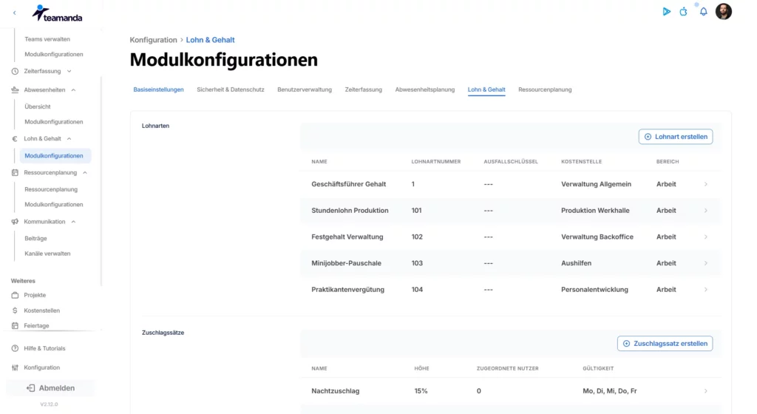Collapse sidebar with back chevron
This screenshot has height=414, width=757.
point(15,13)
